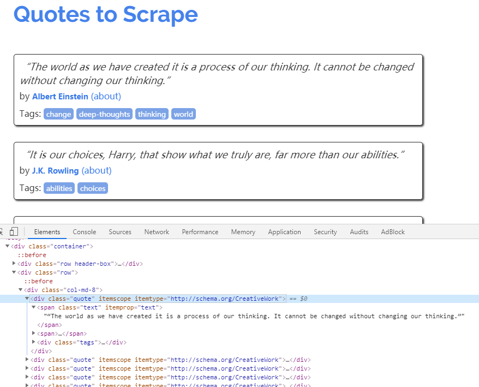Click the deep-thoughts tag

tap(104, 114)
